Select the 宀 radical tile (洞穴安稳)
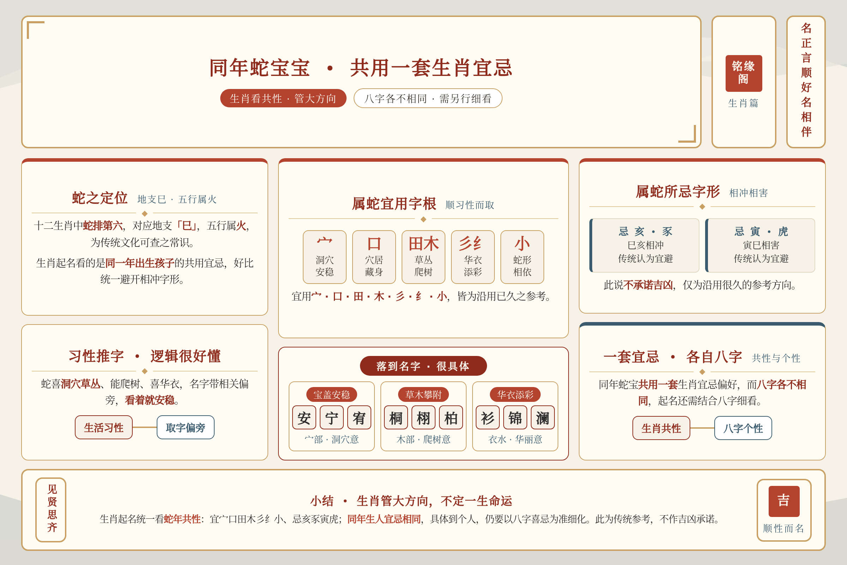Image resolution: width=847 pixels, height=565 pixels. pos(324,257)
